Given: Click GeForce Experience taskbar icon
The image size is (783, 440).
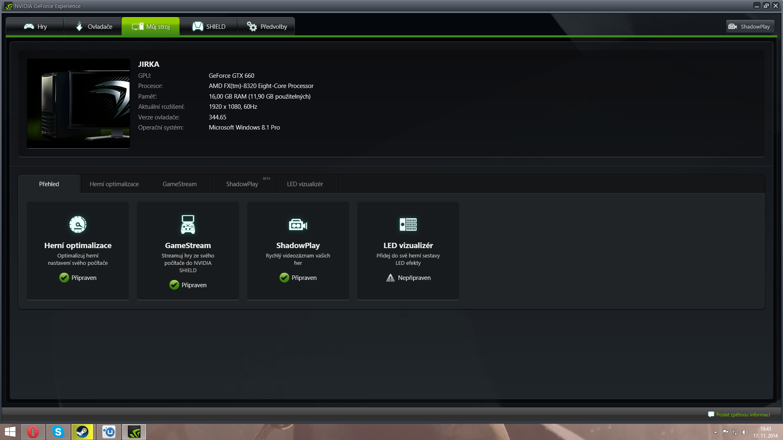Looking at the screenshot, I should click(134, 432).
